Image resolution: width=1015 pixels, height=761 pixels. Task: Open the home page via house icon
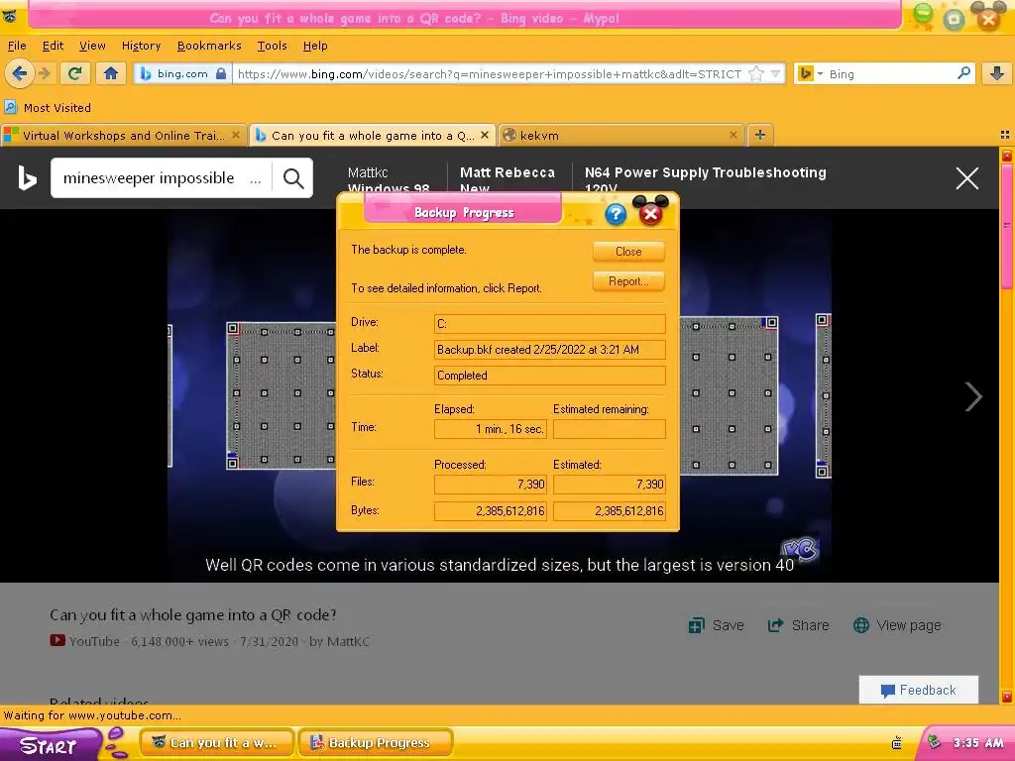coord(111,73)
